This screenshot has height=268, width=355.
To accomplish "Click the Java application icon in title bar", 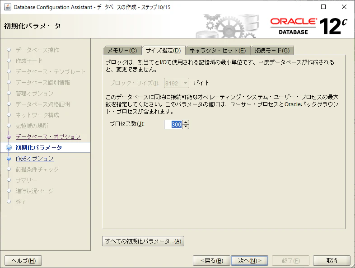I will point(8,7).
